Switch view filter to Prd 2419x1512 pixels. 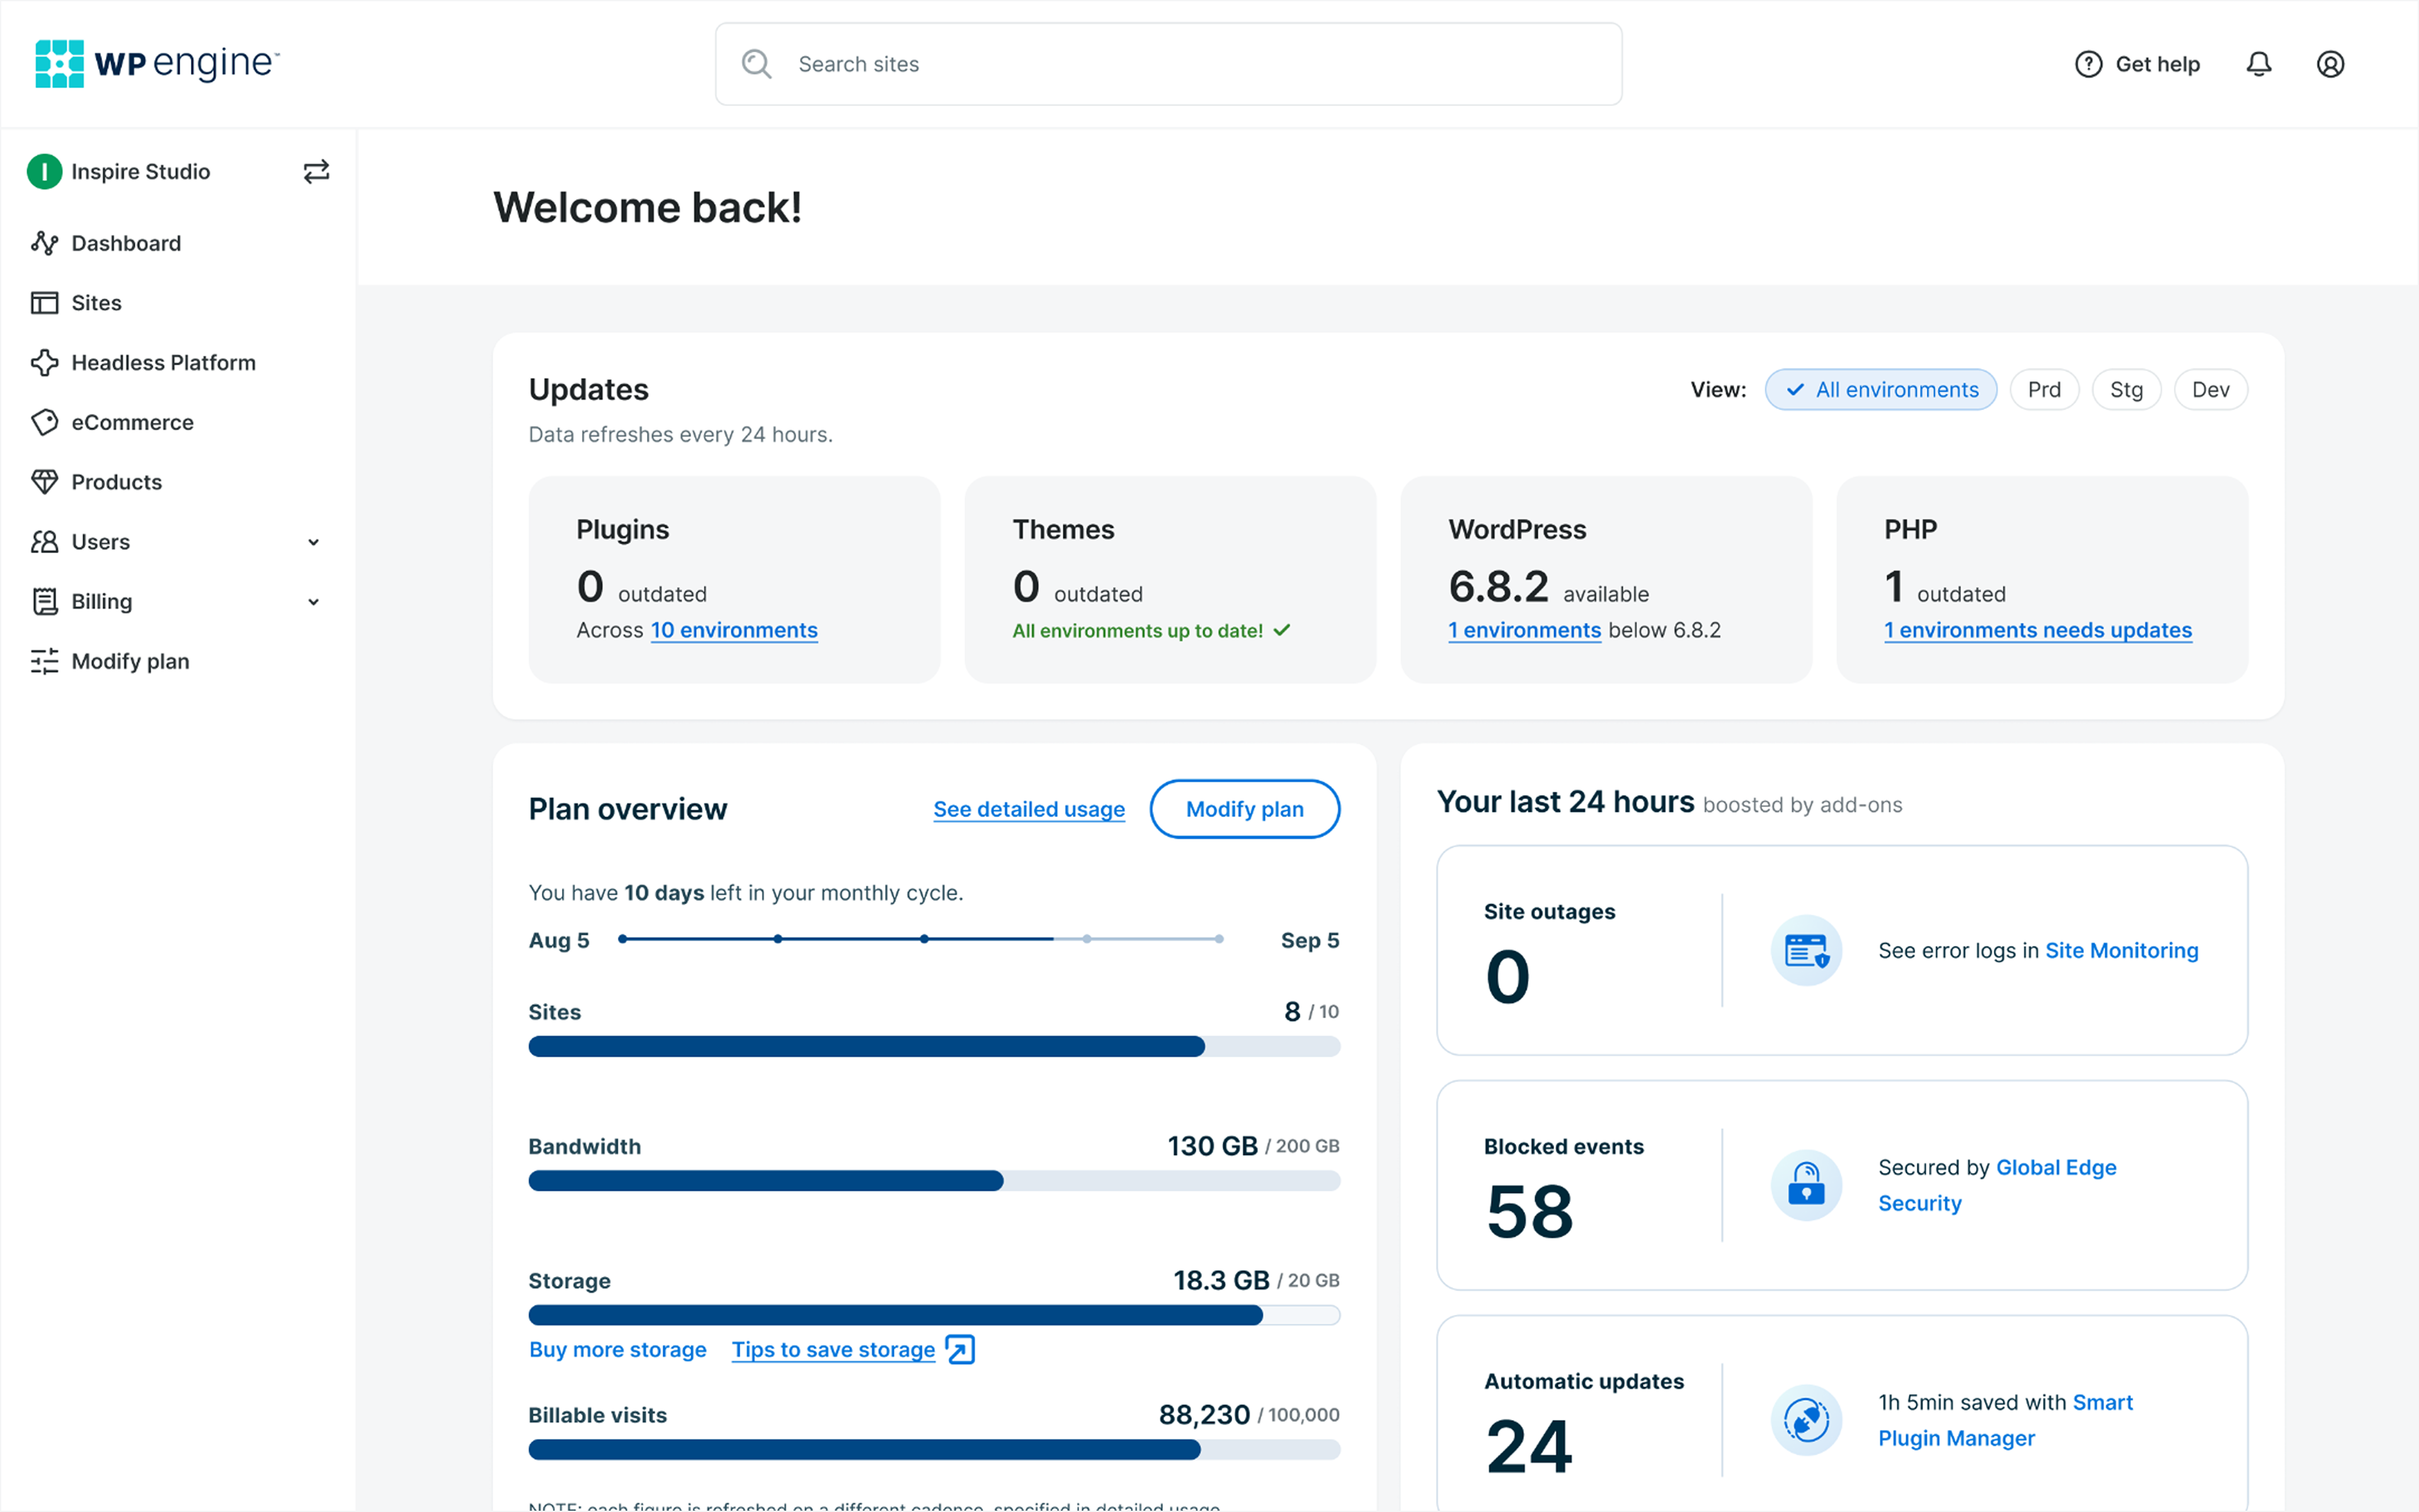(2043, 390)
